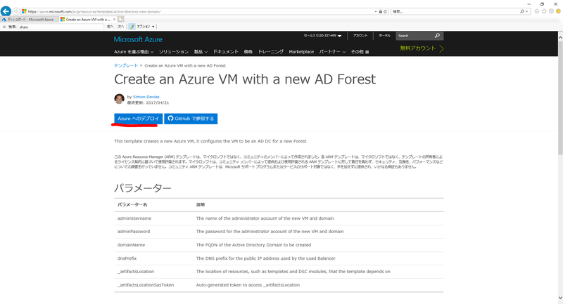Open Favorites star icon
This screenshot has width=563, height=304.
click(x=544, y=11)
